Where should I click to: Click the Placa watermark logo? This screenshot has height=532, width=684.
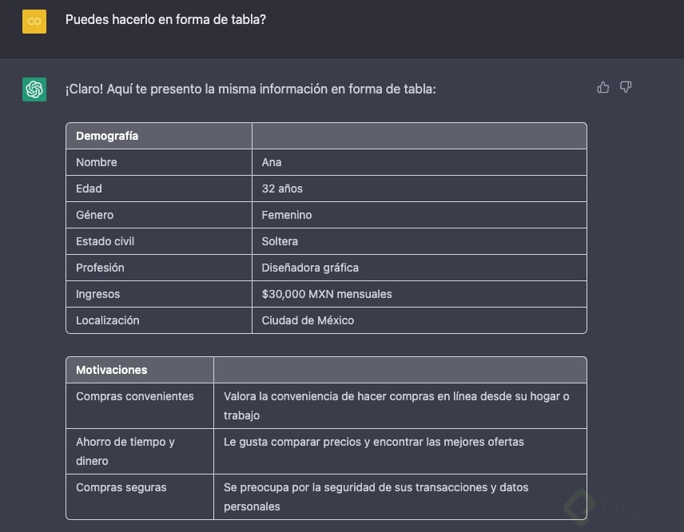pos(615,504)
